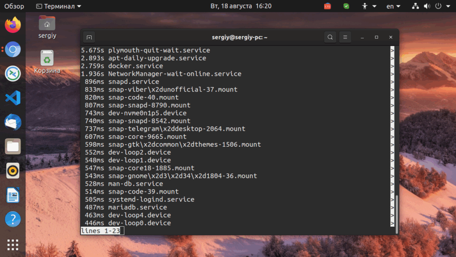The width and height of the screenshot is (456, 257).
Task: Open the date and time calendar
Action: [x=241, y=6]
